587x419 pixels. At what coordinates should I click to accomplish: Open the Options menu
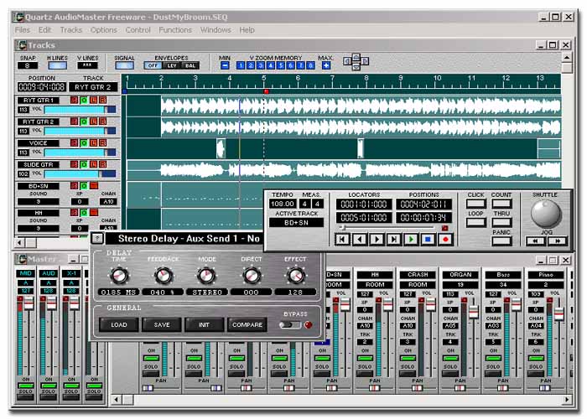(103, 30)
